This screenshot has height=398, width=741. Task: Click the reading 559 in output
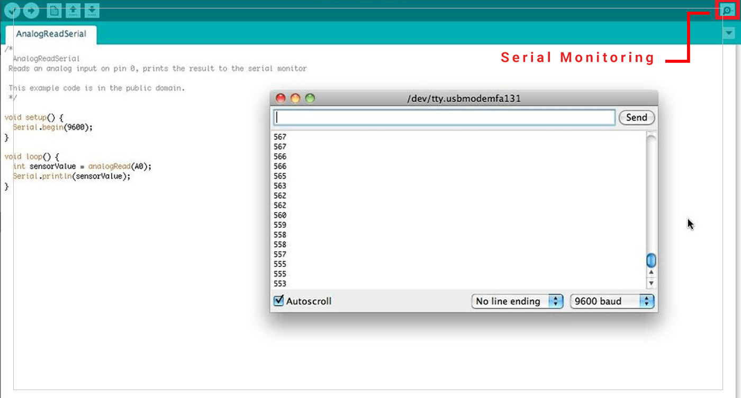coord(280,225)
